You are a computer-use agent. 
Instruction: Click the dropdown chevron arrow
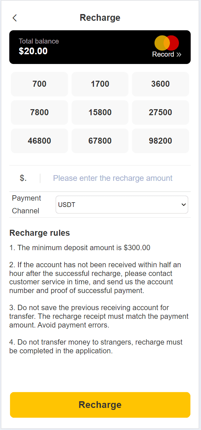pos(183,205)
